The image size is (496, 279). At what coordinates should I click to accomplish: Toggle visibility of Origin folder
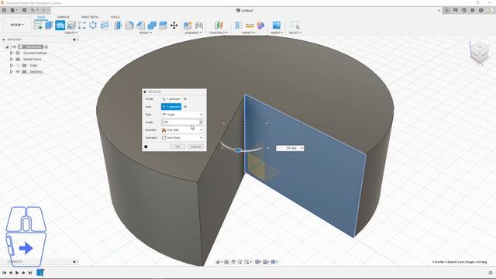coord(18,65)
